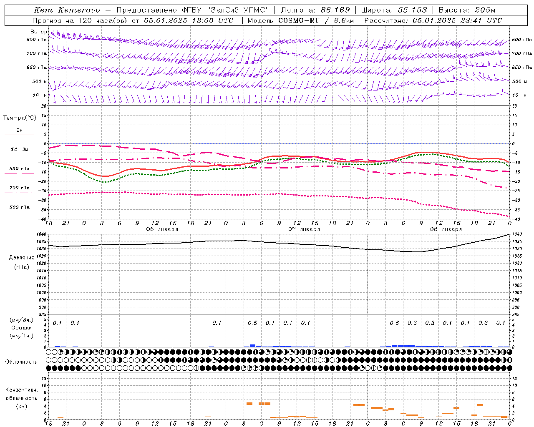
Task: Click the 07 января date label
Action: tap(304, 229)
